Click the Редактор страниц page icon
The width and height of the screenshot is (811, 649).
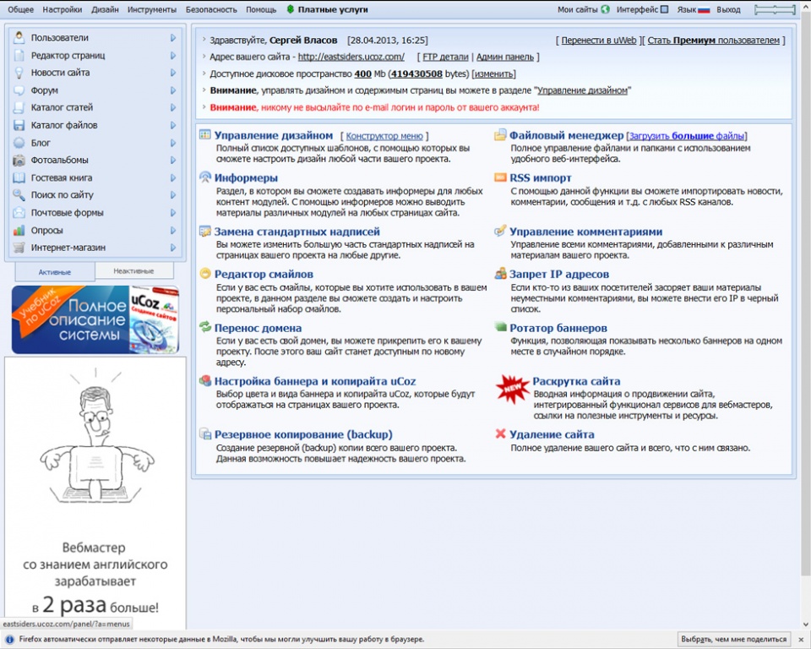pos(19,55)
